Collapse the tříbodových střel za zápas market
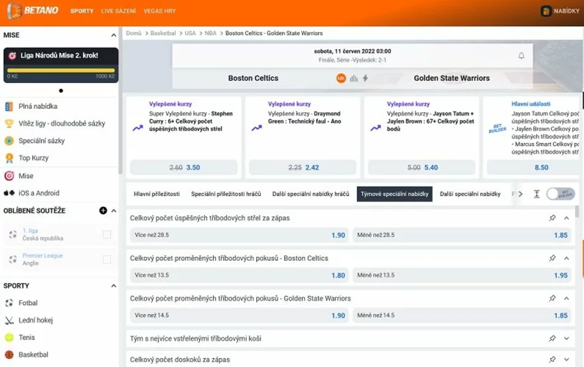Viewport: 584px width, 367px height. tap(567, 218)
